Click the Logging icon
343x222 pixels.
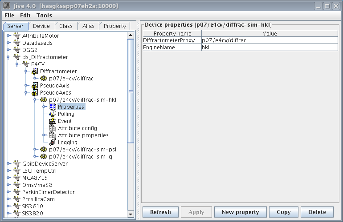point(53,142)
